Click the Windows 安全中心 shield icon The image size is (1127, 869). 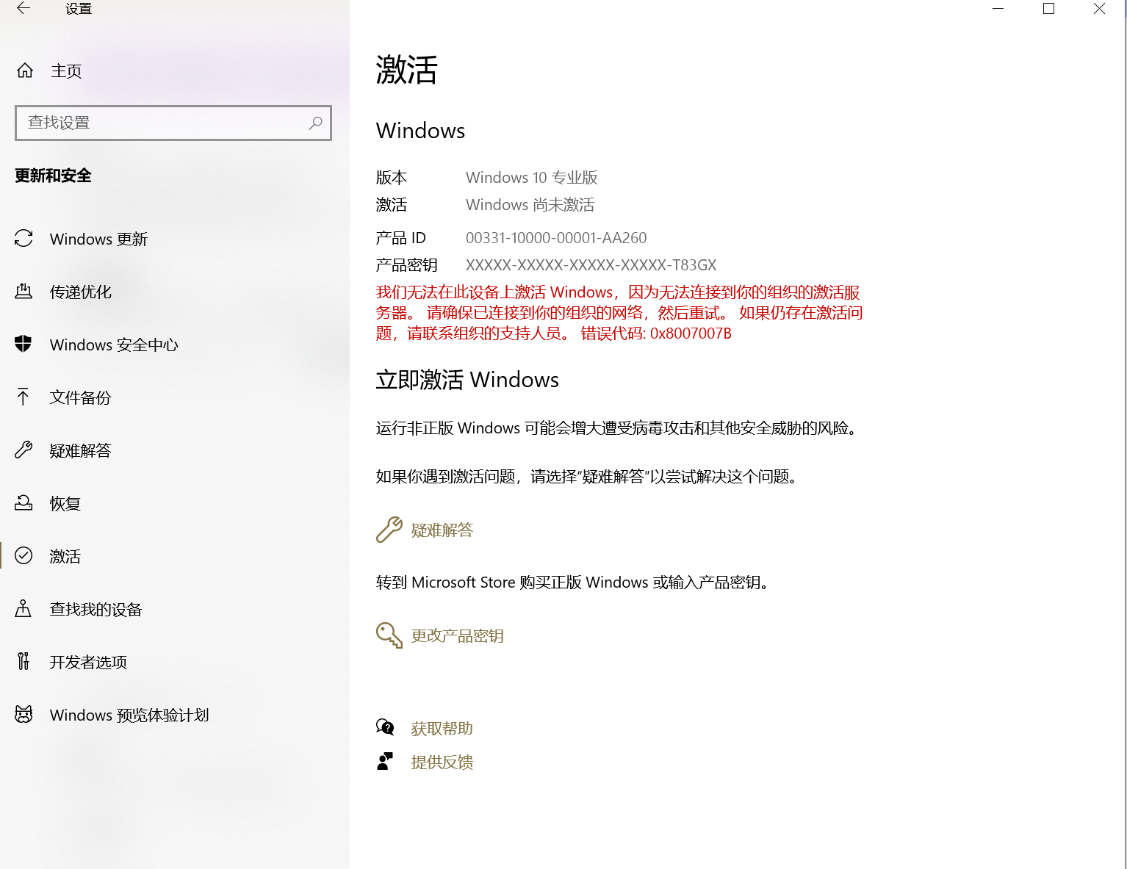coord(24,344)
